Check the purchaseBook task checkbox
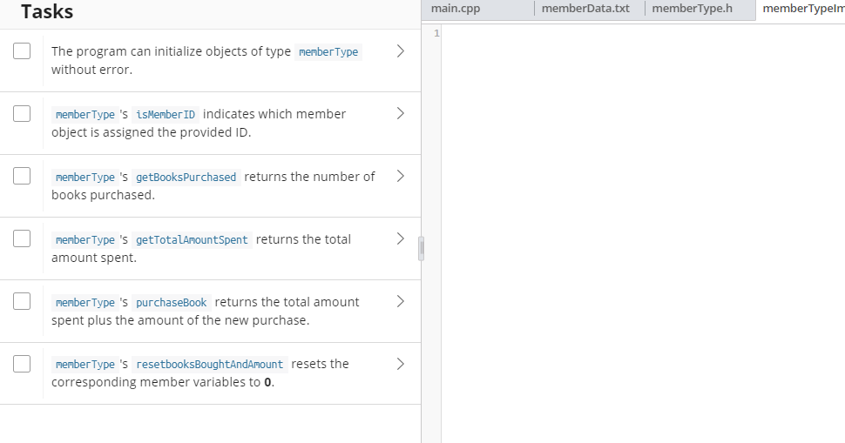Screen dimensions: 845x443 (22, 301)
